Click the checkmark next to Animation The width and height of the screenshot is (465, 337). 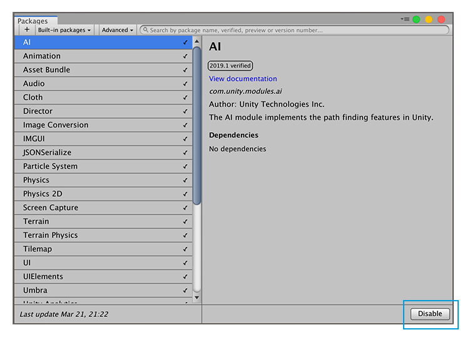pos(185,56)
